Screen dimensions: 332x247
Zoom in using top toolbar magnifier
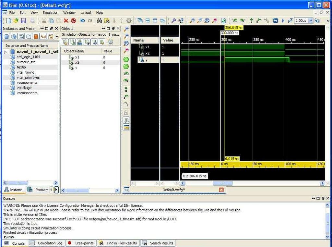click(192, 20)
